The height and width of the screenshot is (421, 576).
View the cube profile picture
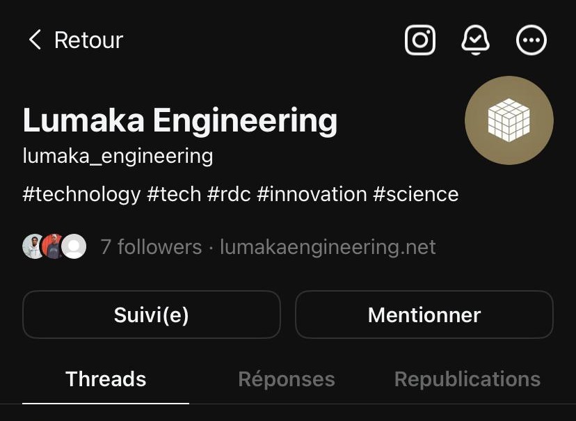509,120
